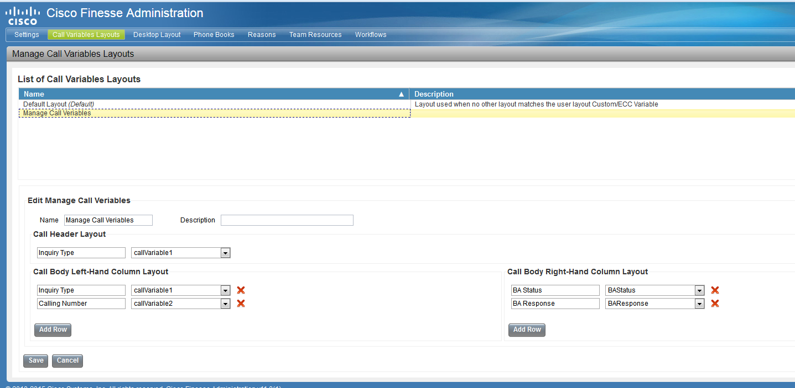
Task: Edit left column Inquiry Type label field
Action: tap(81, 290)
